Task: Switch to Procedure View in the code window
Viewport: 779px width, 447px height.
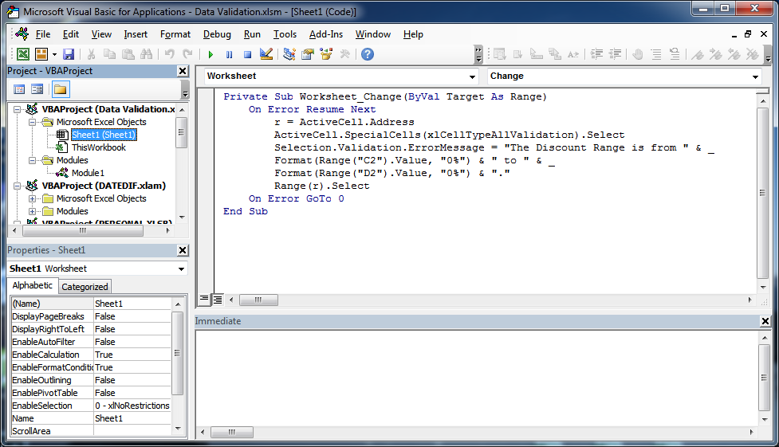Action: point(204,300)
